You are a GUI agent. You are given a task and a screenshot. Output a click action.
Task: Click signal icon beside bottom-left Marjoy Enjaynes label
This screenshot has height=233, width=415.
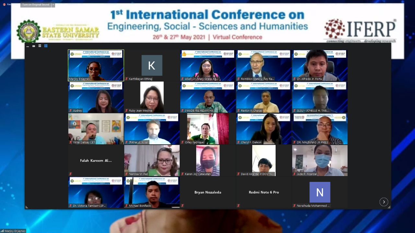2,231
